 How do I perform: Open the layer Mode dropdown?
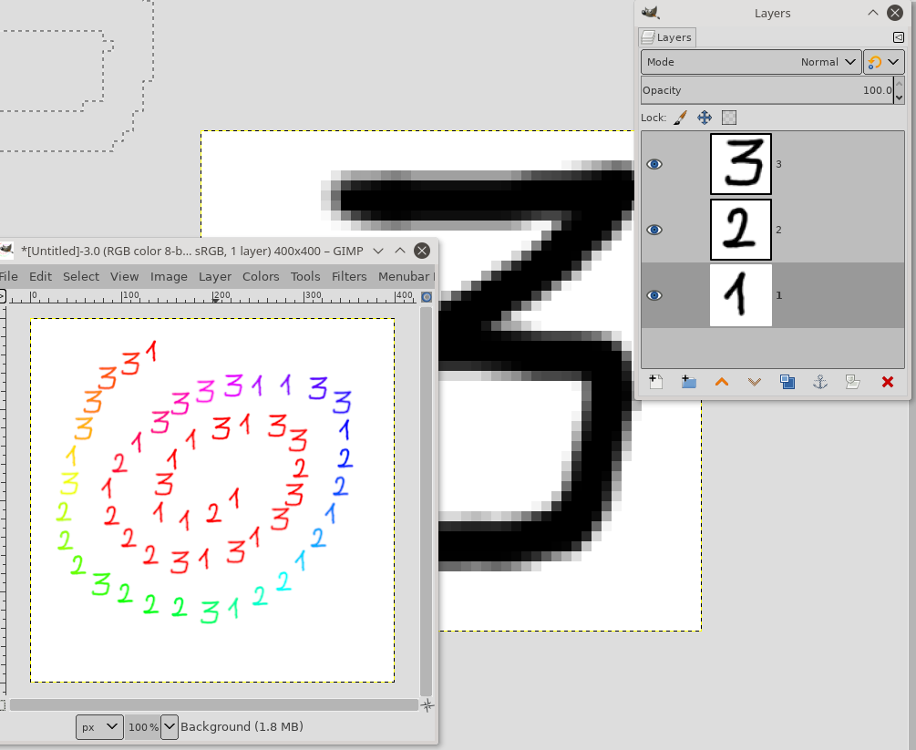coord(751,62)
